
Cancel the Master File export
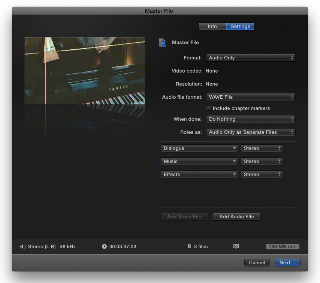tap(257, 263)
